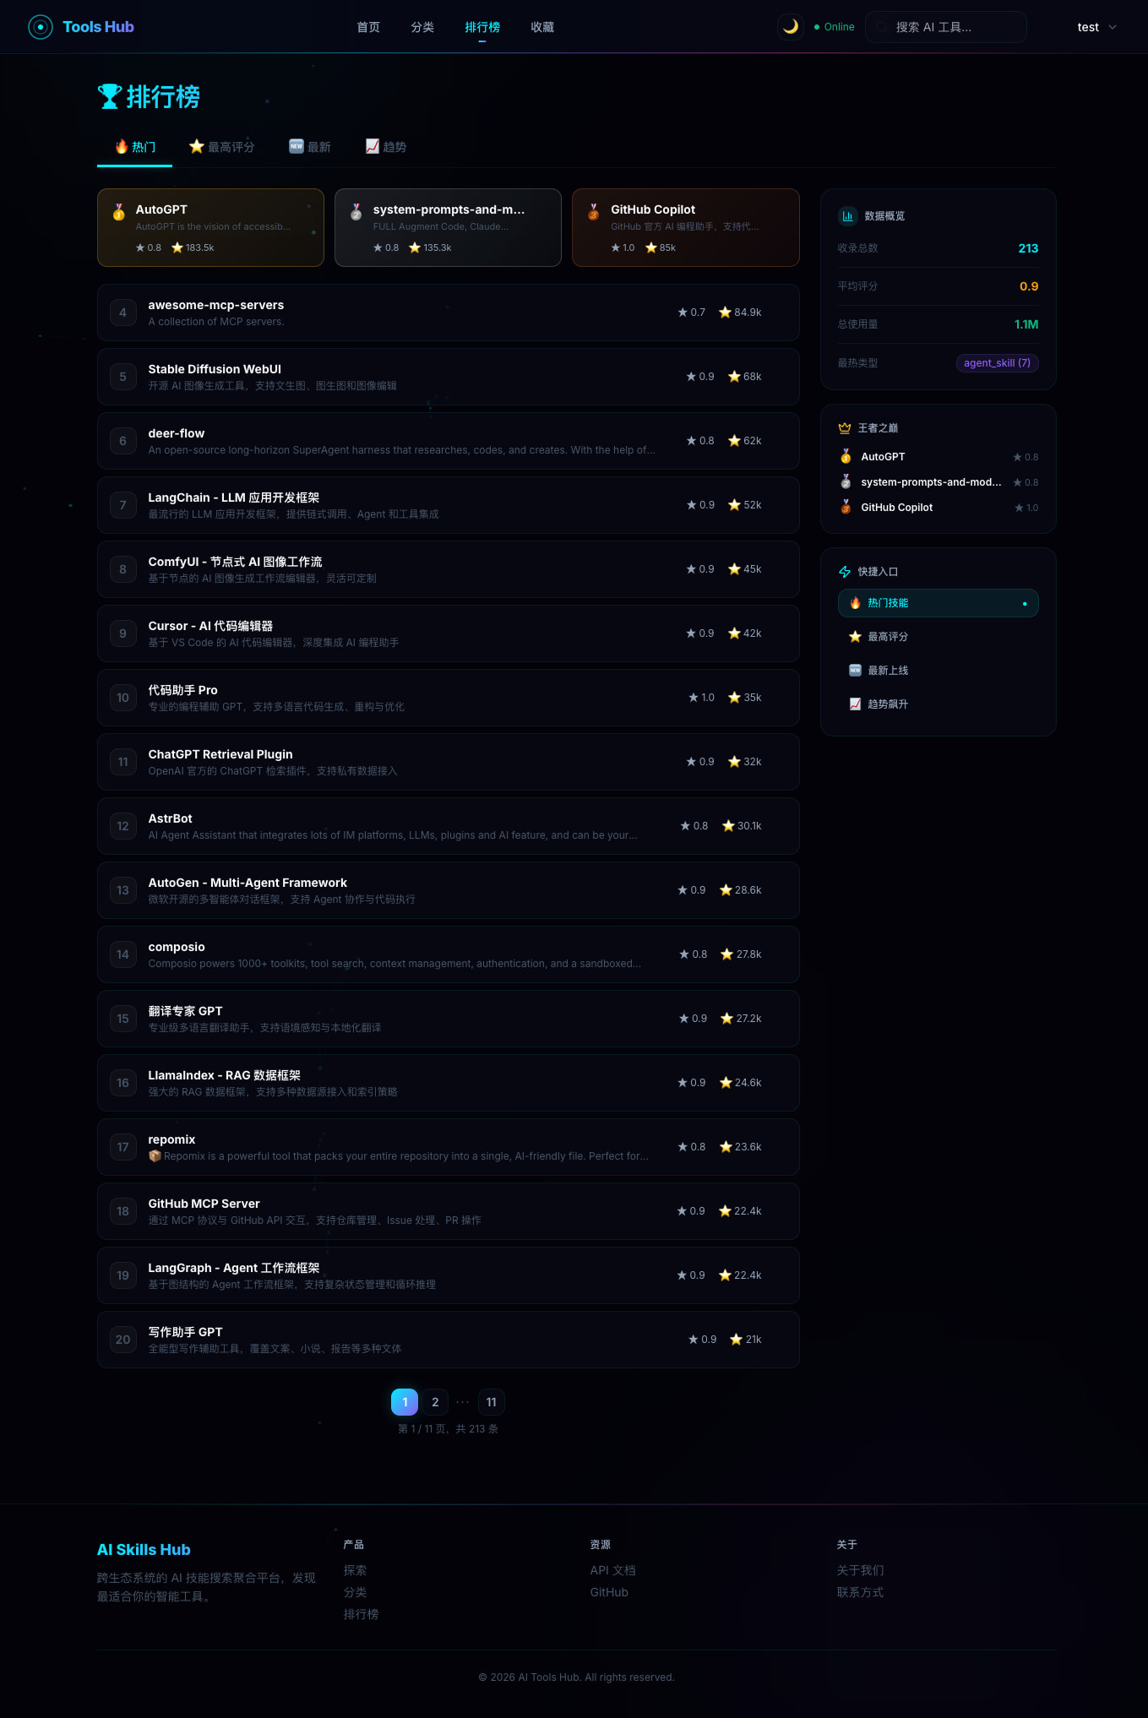Screen dimensions: 1148x1718
Task: Open the test user dropdown
Action: pyautogui.click(x=1096, y=27)
